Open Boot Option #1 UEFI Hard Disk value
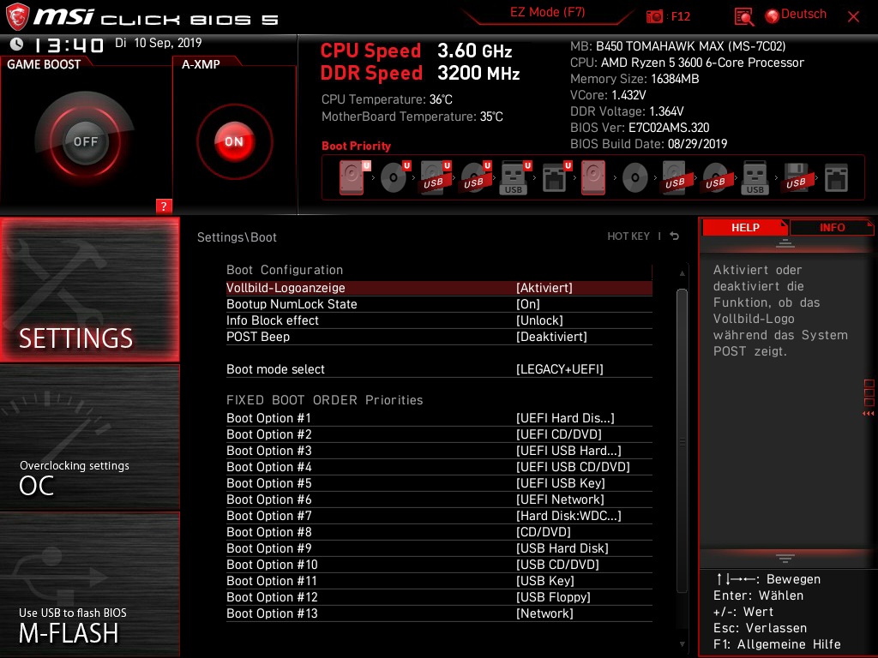This screenshot has height=658, width=878. point(564,418)
